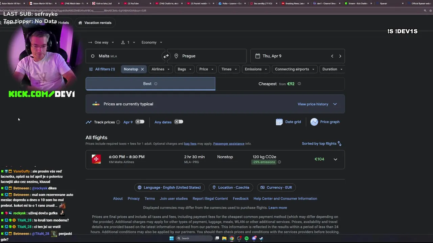The height and width of the screenshot is (243, 433).
Task: Remove the Nonstop filter chip
Action: (x=142, y=69)
